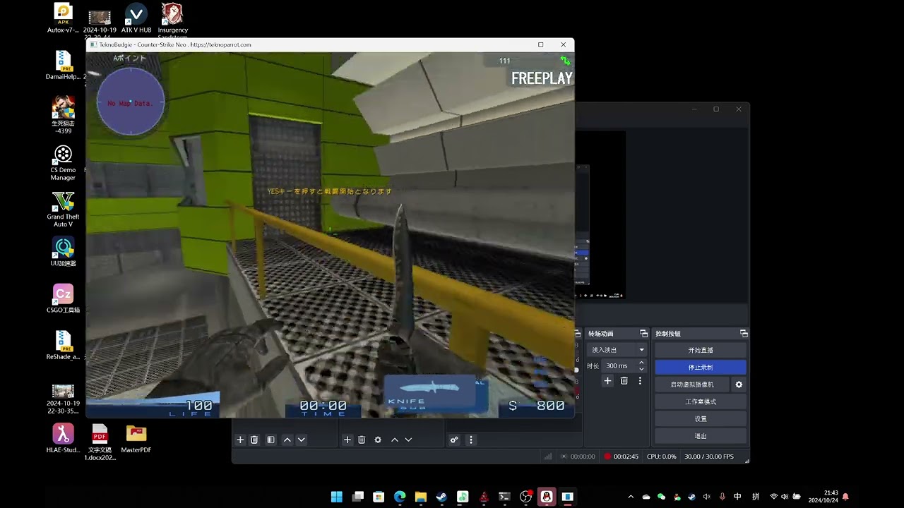Remove source using trash icon in sources toolbar
Screen dimensions: 904x508
(362, 440)
